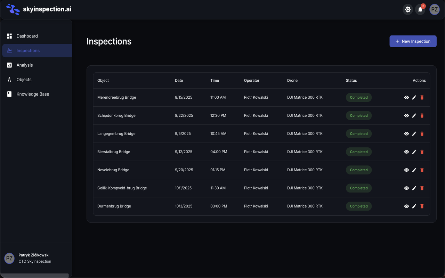Click the eye icon for Durmenbrug Bridge
Image resolution: width=445 pixels, height=278 pixels.
tap(406, 206)
